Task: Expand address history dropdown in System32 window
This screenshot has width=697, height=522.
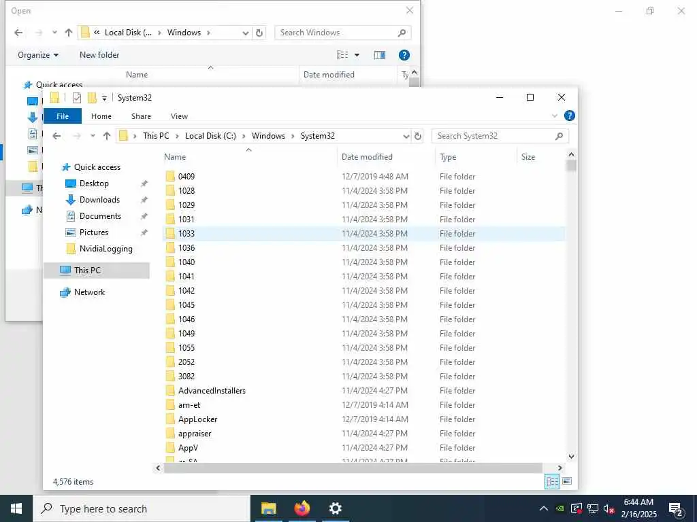Action: click(406, 136)
